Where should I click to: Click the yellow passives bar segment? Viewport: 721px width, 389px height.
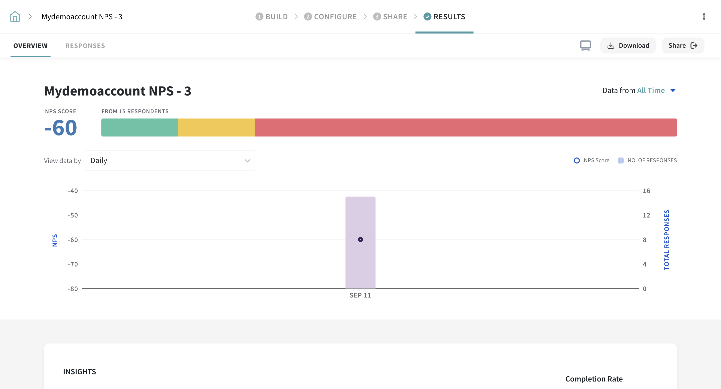(x=216, y=127)
